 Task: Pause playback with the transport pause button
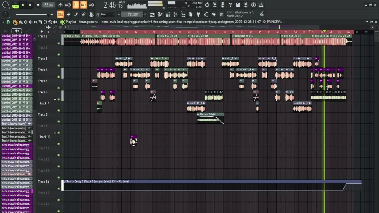pos(23,5)
